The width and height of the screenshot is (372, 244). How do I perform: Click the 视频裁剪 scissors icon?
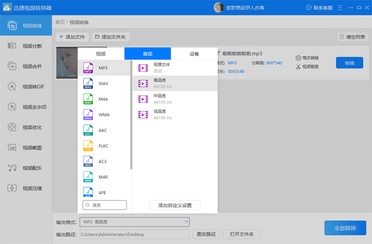pos(298,67)
